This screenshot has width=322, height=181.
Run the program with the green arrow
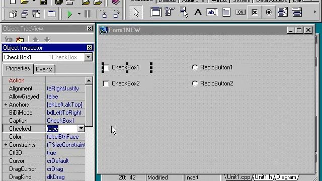70,14
